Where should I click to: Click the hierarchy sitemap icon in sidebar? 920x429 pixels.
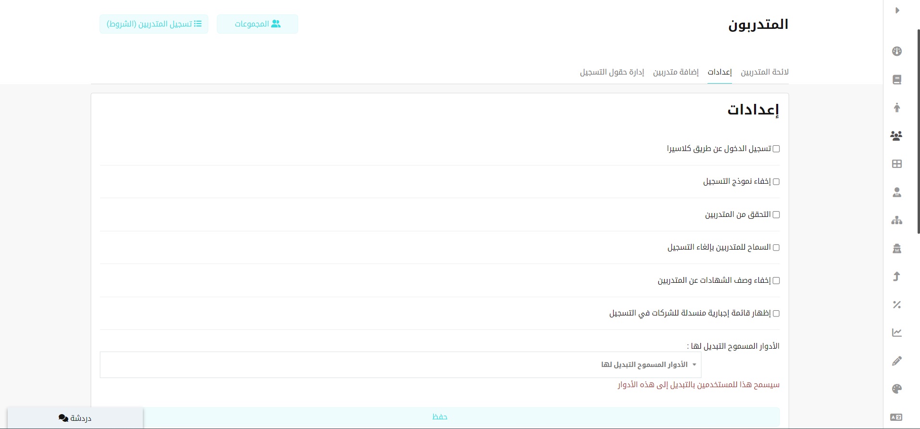[897, 221]
